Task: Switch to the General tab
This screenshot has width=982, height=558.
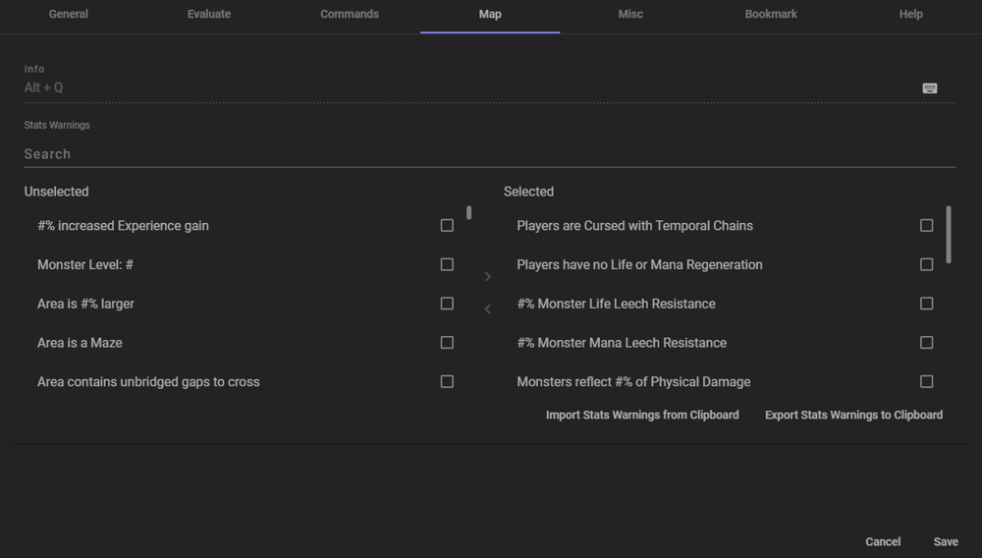Action: [69, 15]
